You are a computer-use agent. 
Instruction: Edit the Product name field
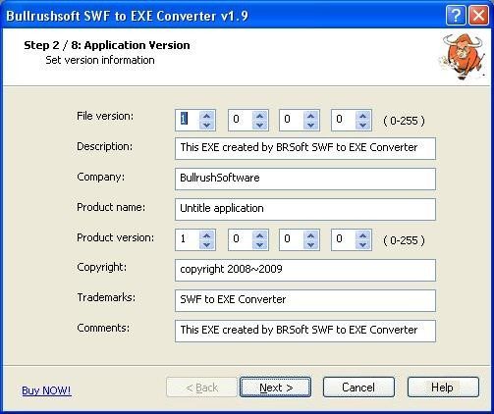[305, 209]
